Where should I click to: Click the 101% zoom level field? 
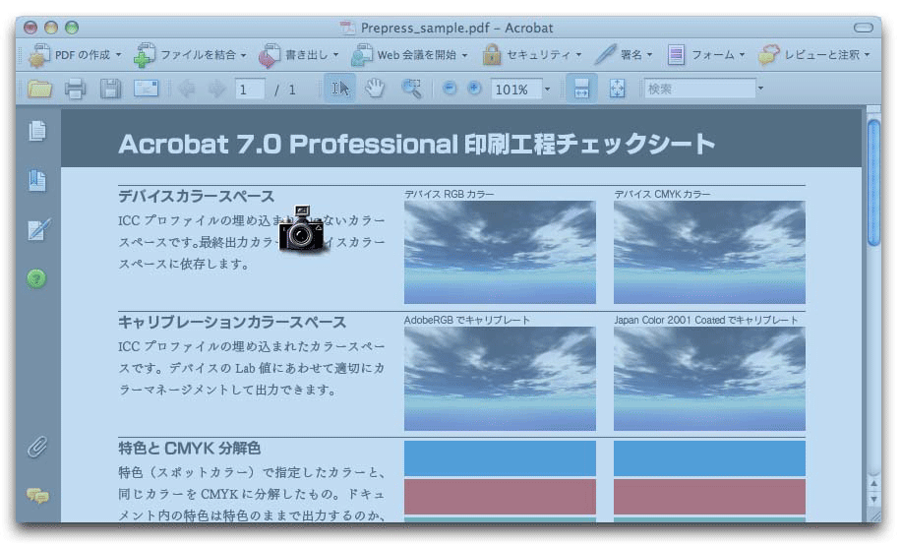[x=515, y=90]
